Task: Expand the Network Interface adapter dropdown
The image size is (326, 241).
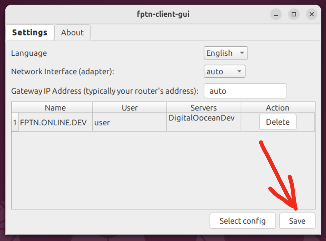Action: (x=224, y=72)
